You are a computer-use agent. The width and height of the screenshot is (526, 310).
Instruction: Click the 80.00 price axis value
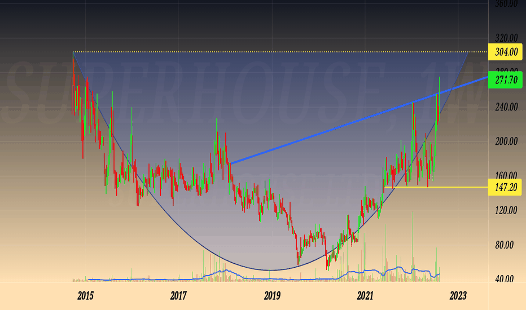coord(504,245)
